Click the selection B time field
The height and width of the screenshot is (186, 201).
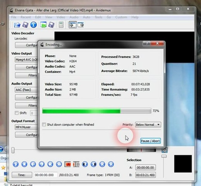146,175
